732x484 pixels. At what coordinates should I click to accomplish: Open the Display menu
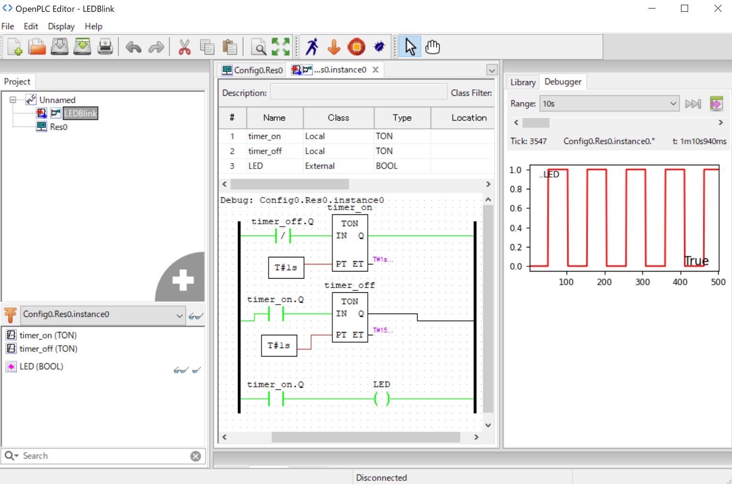61,26
